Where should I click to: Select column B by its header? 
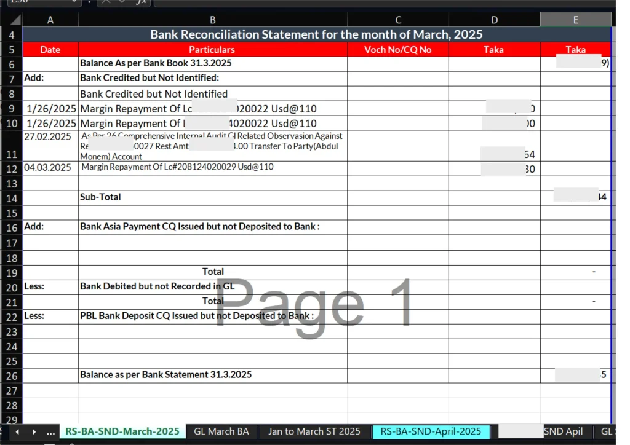tap(212, 20)
